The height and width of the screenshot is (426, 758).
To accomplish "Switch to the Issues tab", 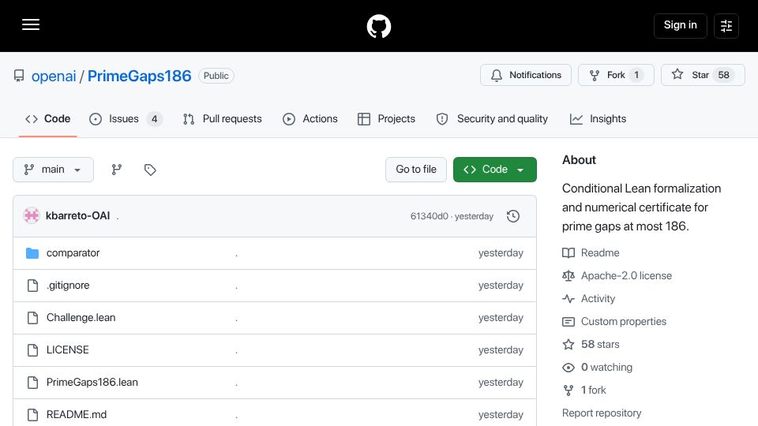I will (126, 119).
